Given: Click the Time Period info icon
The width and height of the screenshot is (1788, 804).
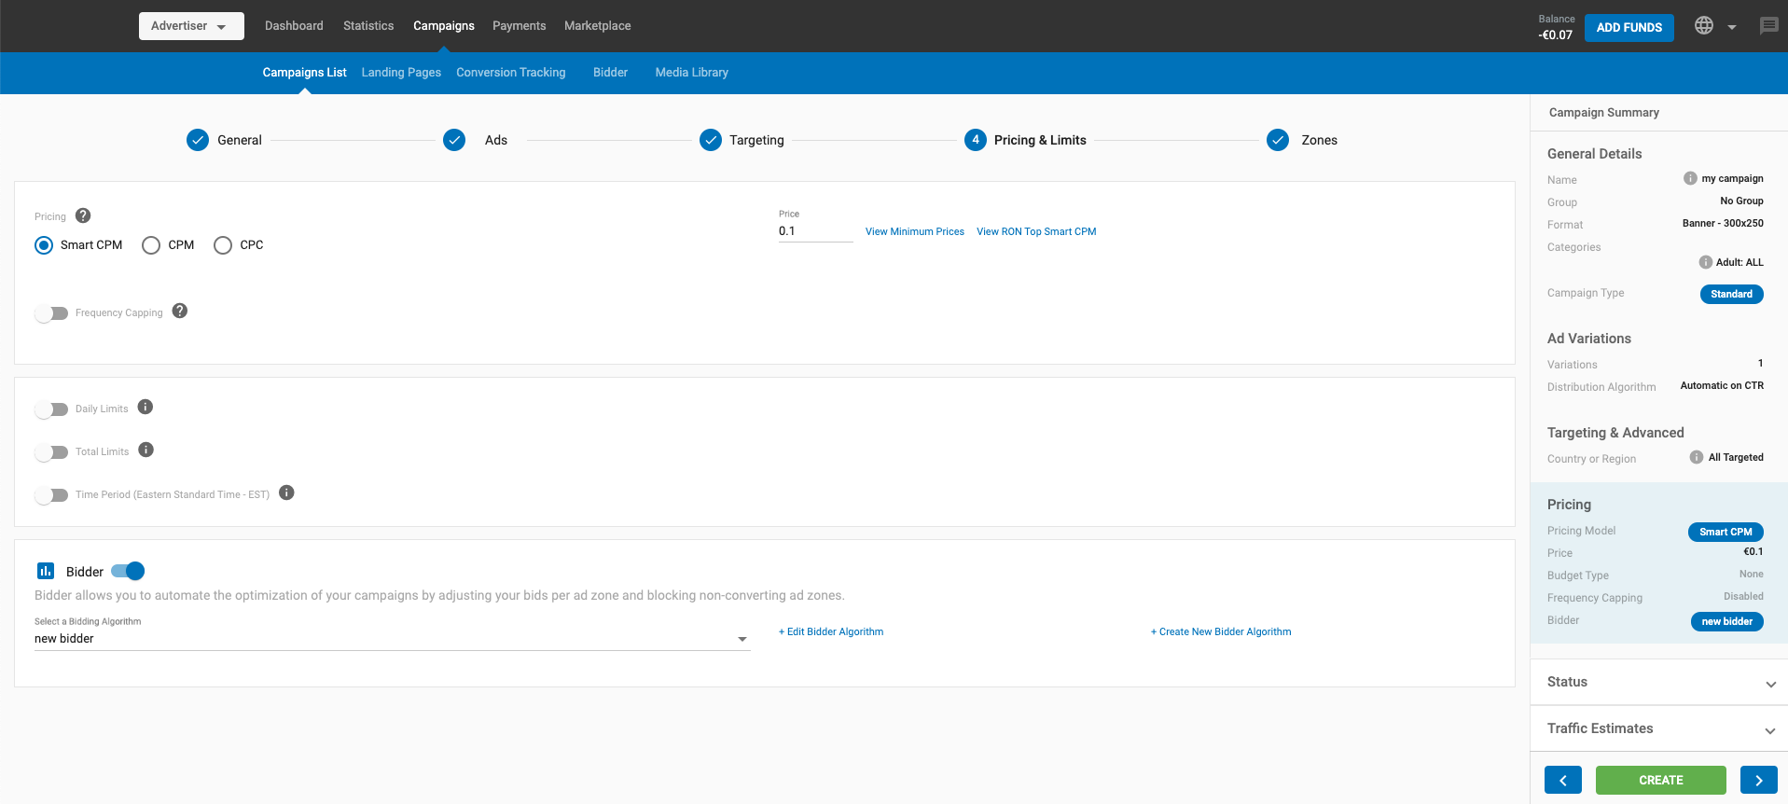Looking at the screenshot, I should pyautogui.click(x=286, y=493).
